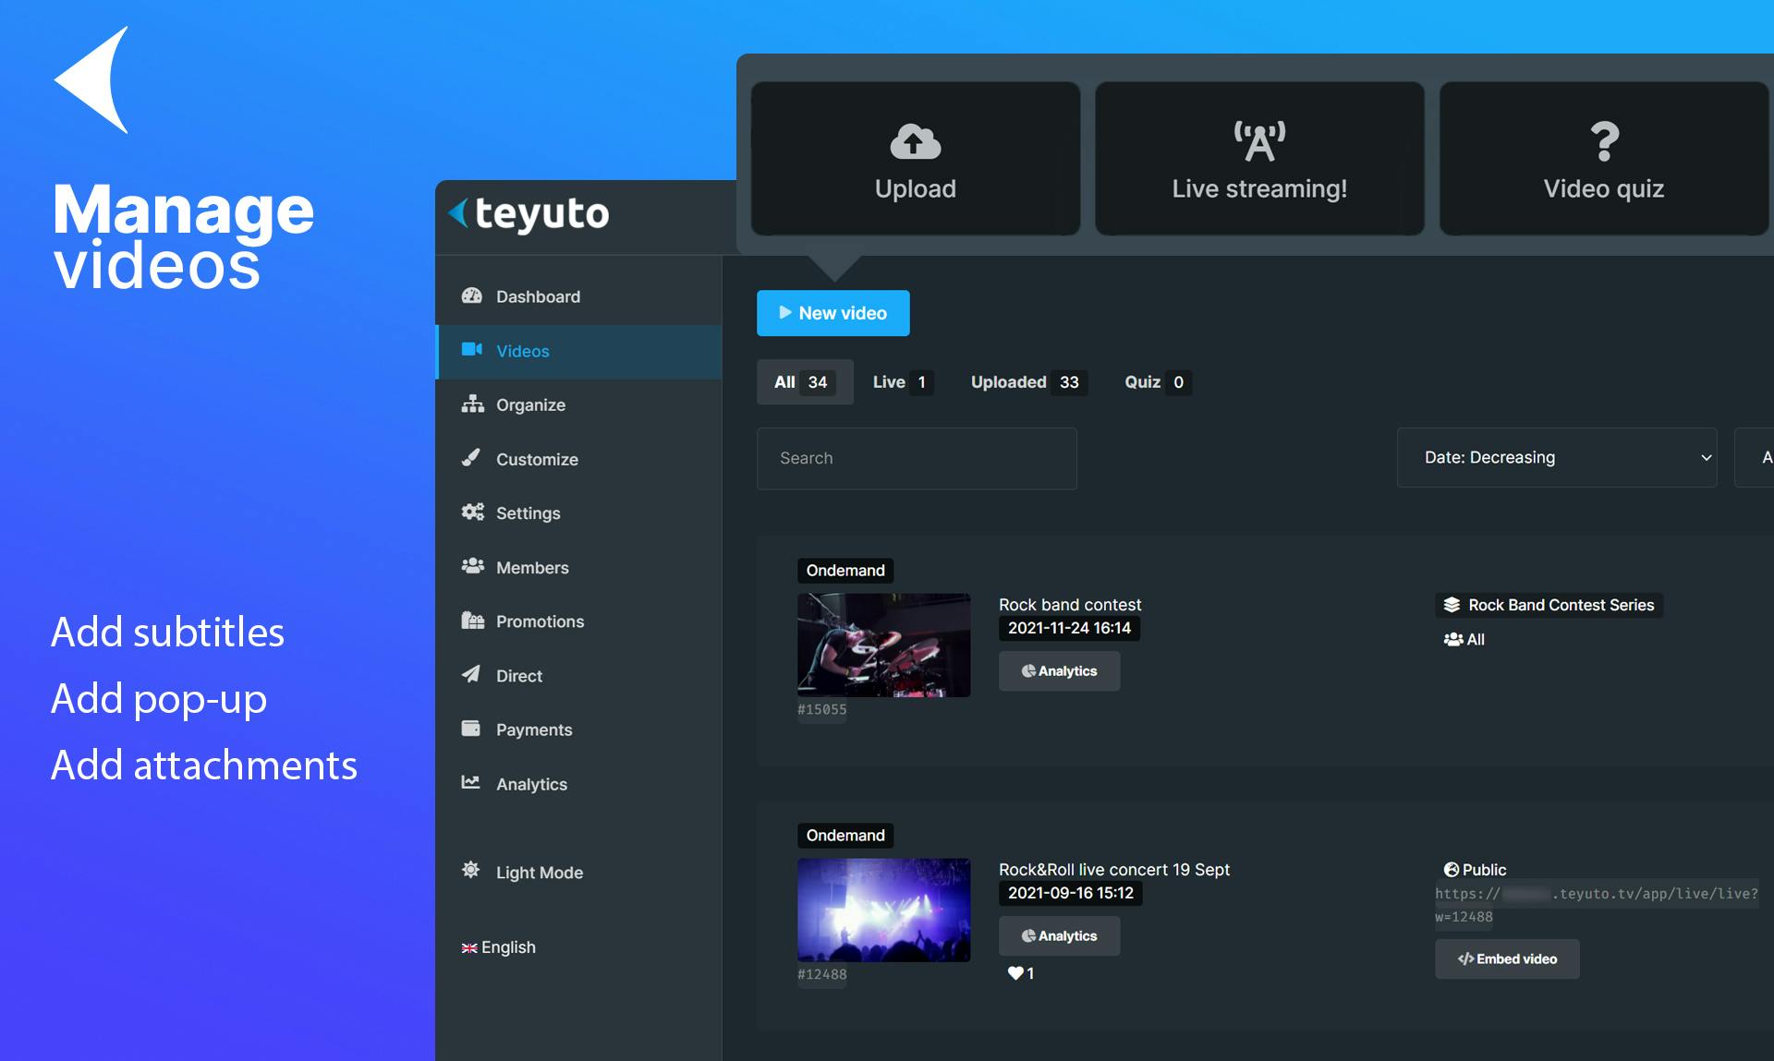
Task: Open the Members section
Action: (x=578, y=567)
